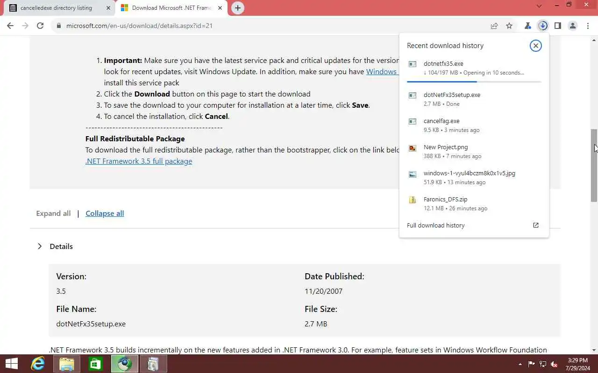This screenshot has width=598, height=373.
Task: Click the Faronics_DFS.zip folder icon
Action: point(413,200)
